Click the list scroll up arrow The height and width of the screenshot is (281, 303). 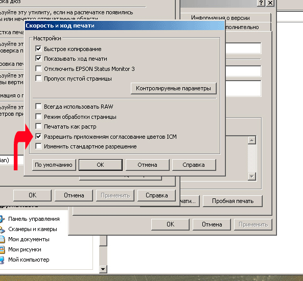[x=252, y=140]
